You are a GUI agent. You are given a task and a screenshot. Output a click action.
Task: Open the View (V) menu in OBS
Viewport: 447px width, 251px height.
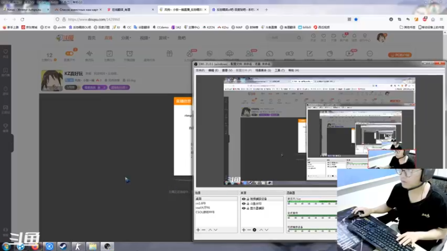click(227, 70)
